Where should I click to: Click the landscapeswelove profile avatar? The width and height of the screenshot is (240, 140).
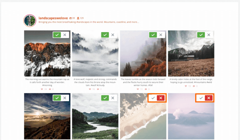pos(30,21)
